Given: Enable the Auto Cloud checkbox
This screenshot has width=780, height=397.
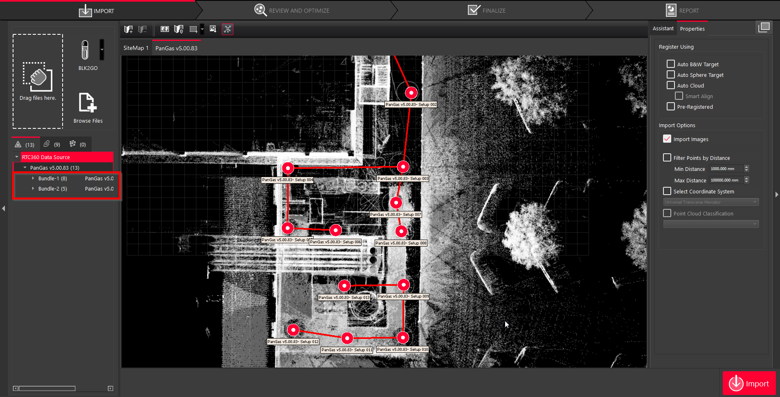Looking at the screenshot, I should [671, 85].
